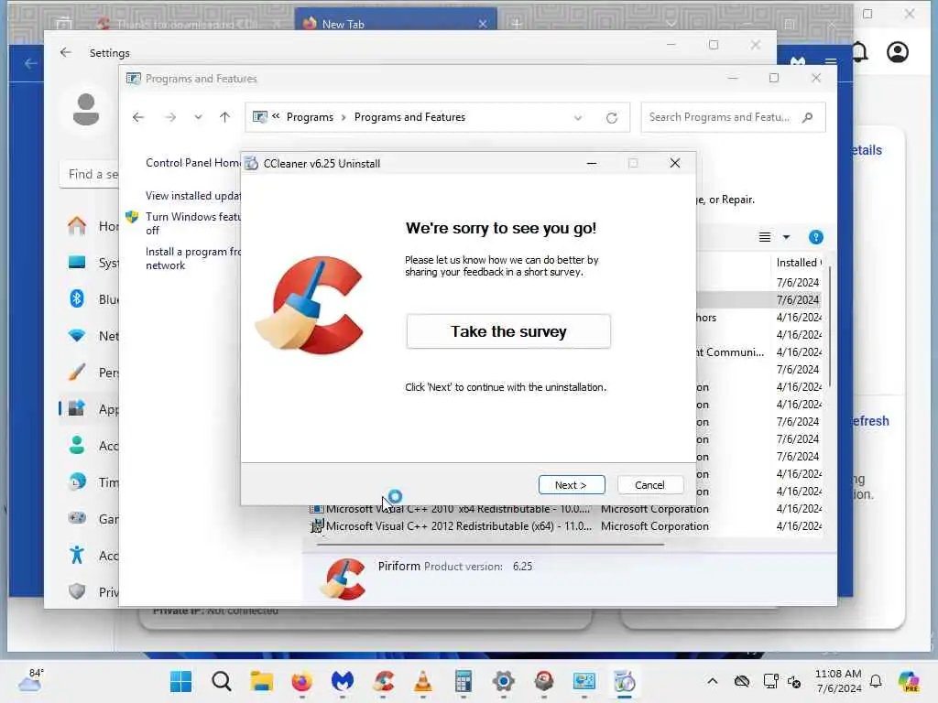Select the Programs and Features breadcrumb

pyautogui.click(x=409, y=117)
